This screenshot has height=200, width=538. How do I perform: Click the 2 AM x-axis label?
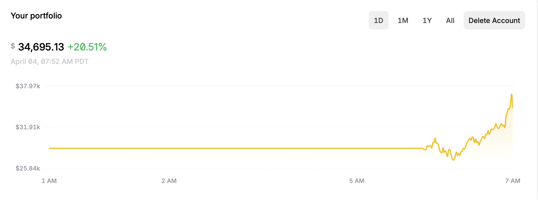pyautogui.click(x=169, y=181)
